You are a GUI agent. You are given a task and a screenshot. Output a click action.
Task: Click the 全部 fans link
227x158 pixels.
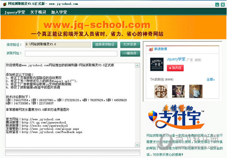[x=210, y=80]
